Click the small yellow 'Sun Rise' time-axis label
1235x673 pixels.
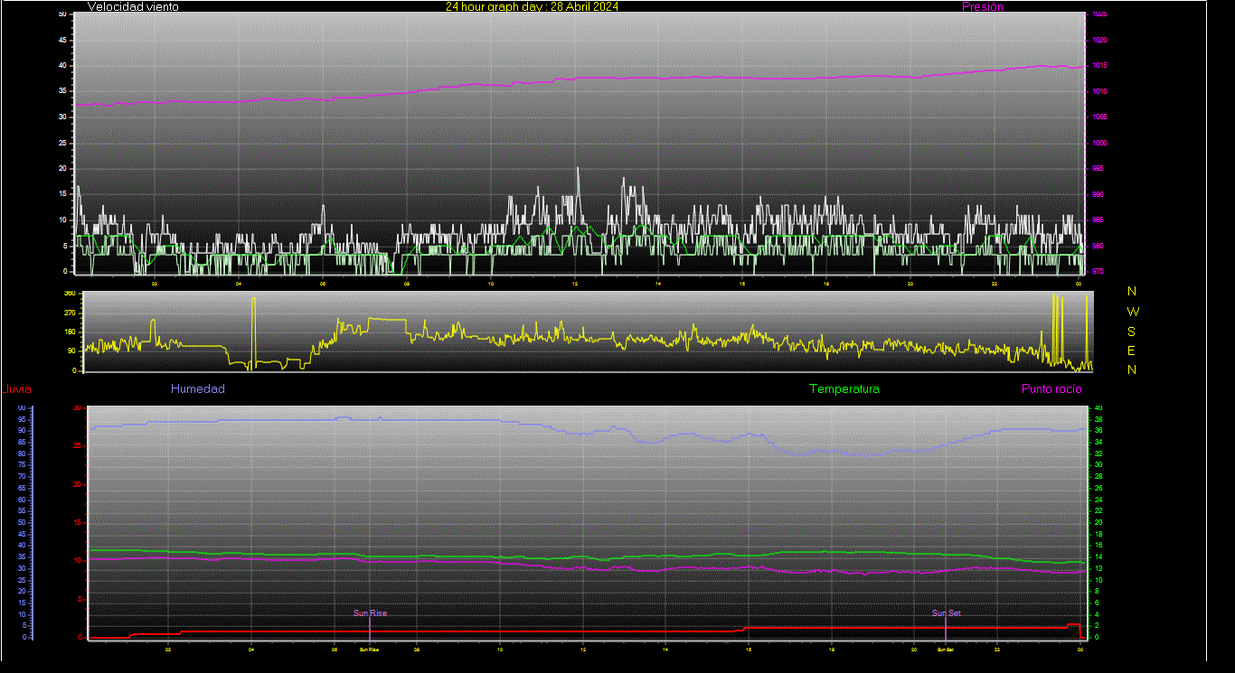click(369, 650)
